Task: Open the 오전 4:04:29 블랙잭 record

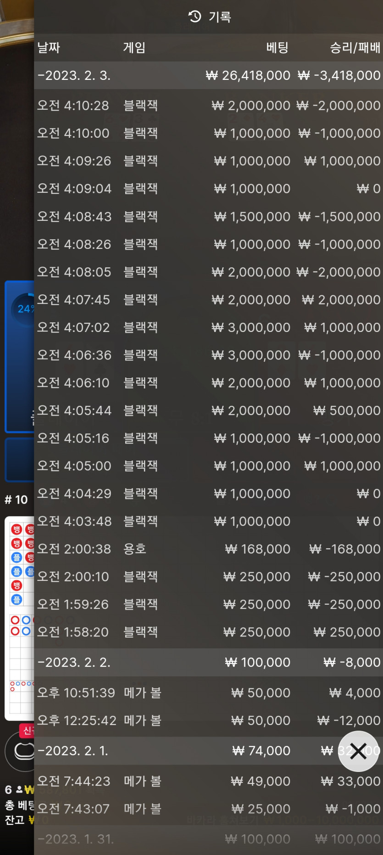Action: click(208, 494)
